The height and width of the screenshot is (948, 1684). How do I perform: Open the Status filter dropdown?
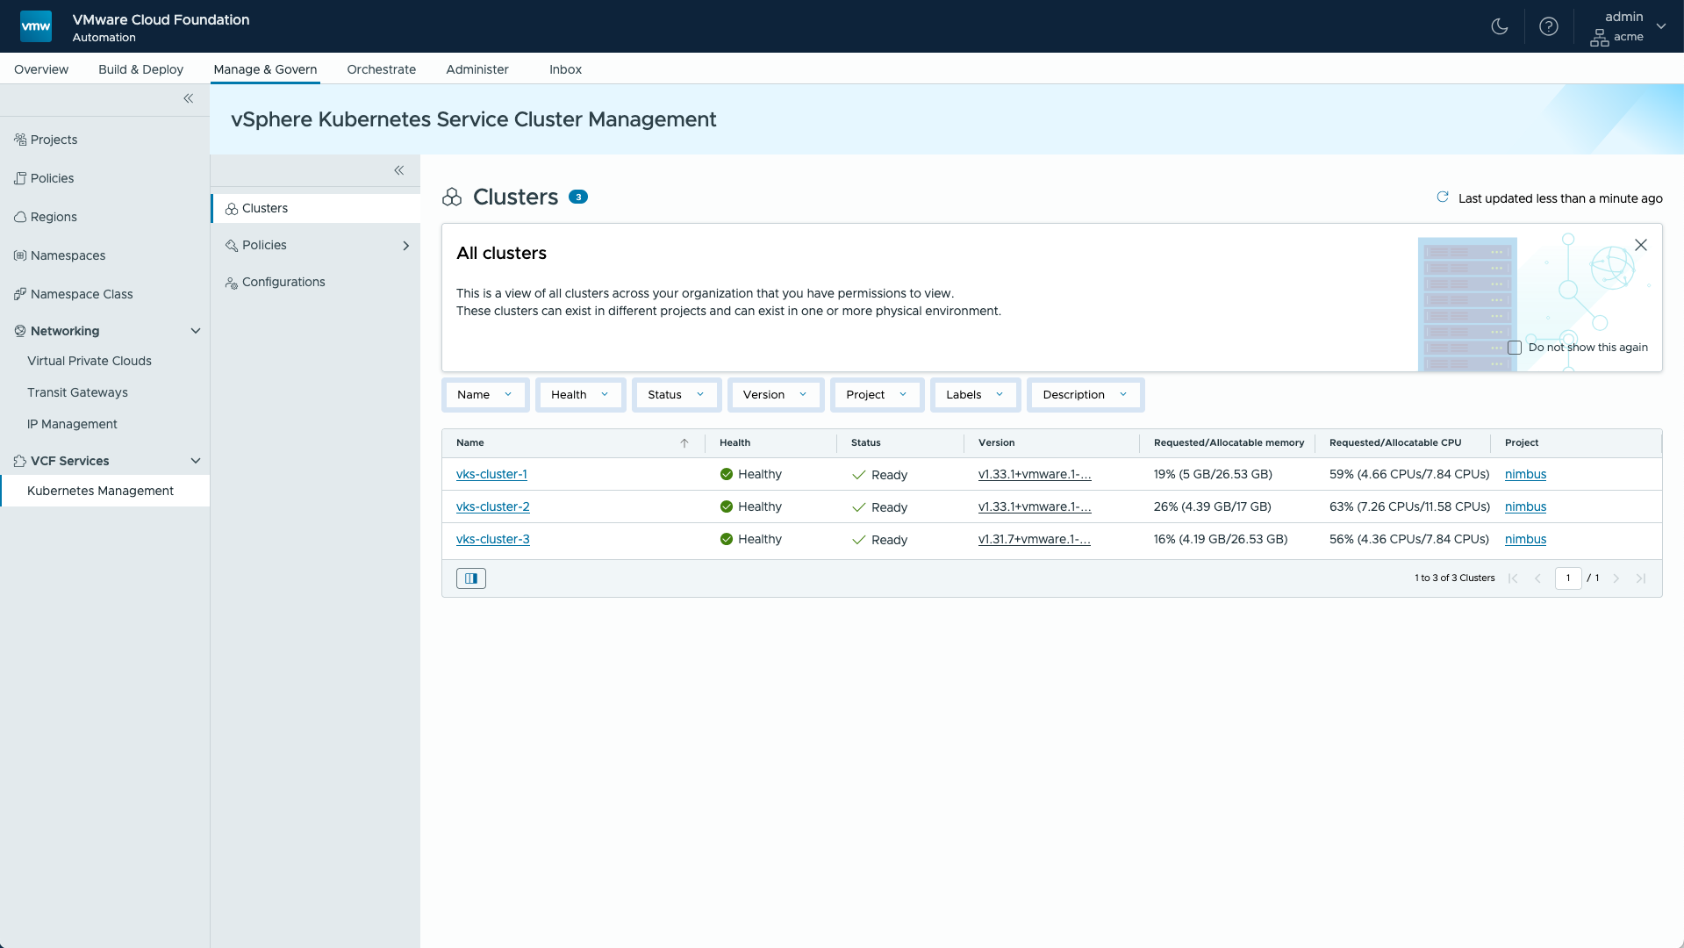[x=677, y=395]
